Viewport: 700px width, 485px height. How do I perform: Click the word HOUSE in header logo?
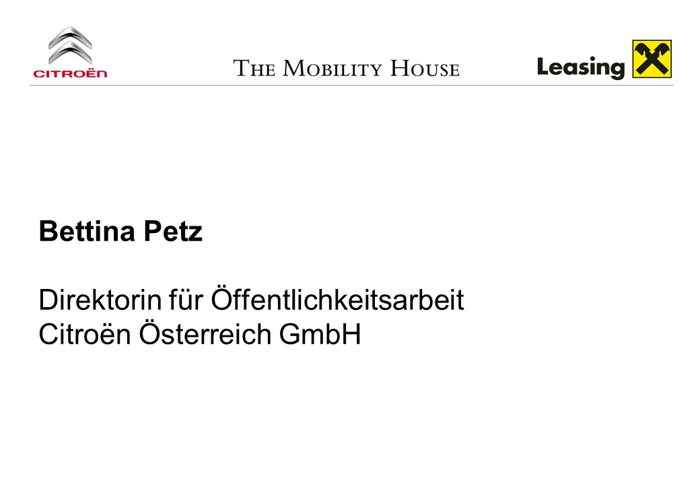[425, 68]
